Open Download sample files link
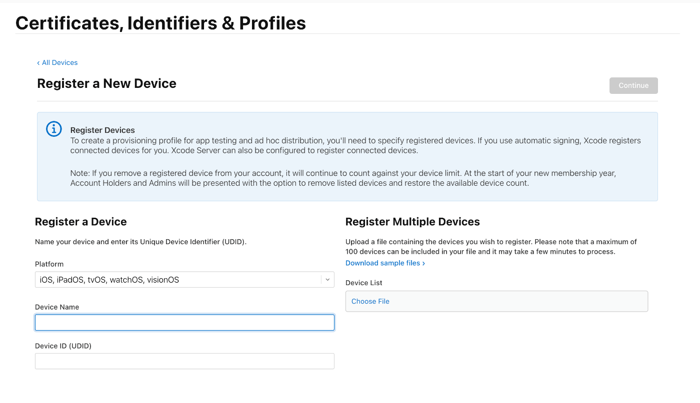 coord(385,263)
